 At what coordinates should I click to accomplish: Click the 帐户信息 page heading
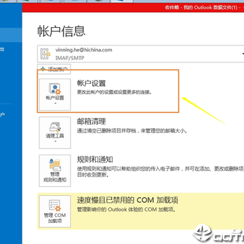point(62,31)
